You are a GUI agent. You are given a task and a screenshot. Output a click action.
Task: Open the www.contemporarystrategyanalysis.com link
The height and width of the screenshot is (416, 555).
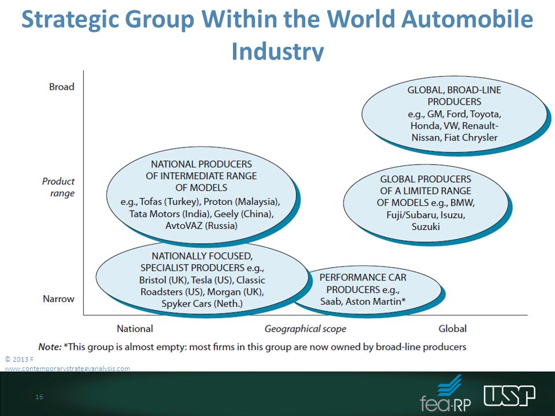[67, 369]
